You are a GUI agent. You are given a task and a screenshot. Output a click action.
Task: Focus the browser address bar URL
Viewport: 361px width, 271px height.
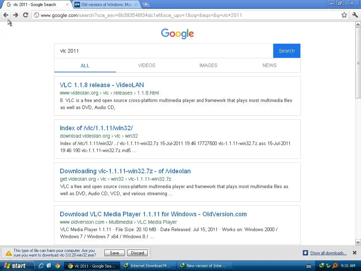click(141, 15)
